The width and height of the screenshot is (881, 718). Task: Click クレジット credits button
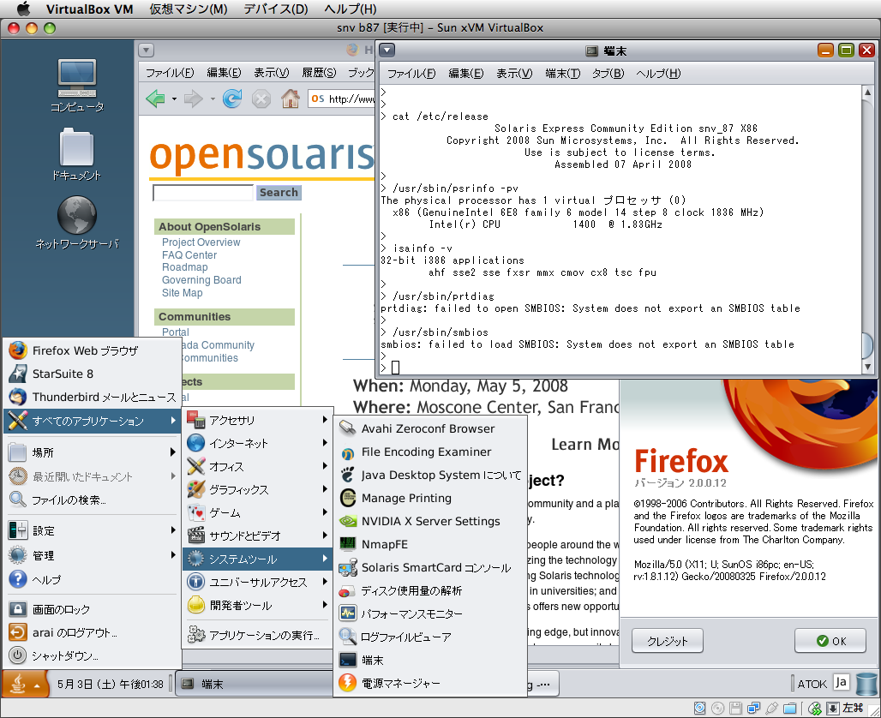click(667, 641)
